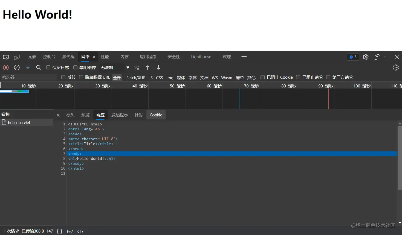
Task: Switch to the 元素 tab
Action: coord(32,57)
